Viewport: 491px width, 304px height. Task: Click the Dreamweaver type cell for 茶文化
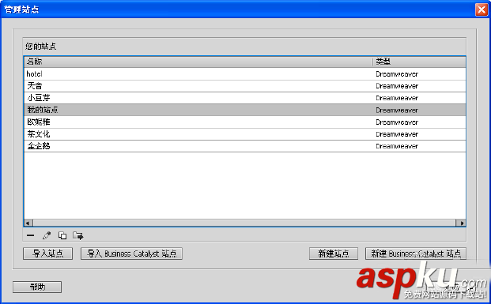click(x=397, y=134)
